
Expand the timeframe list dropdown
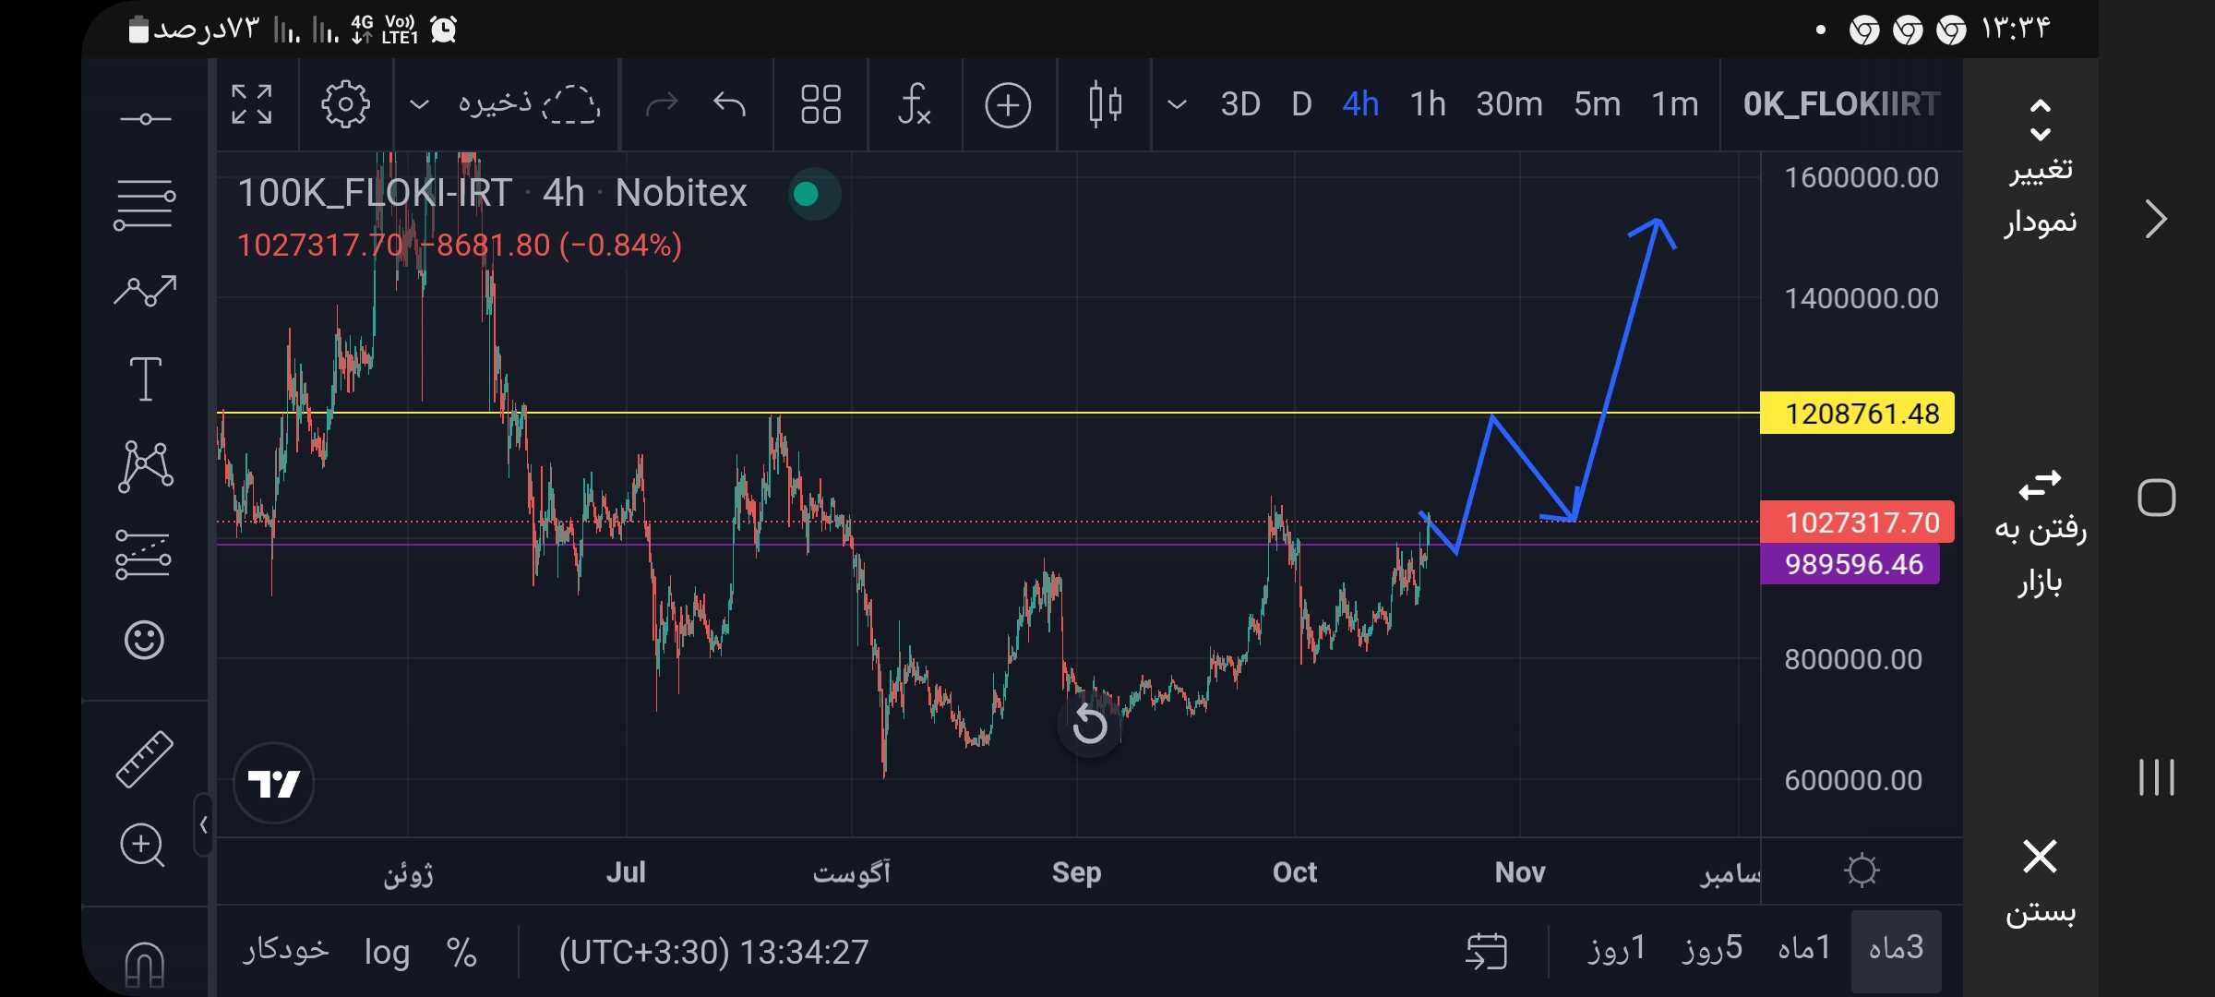click(x=1177, y=104)
